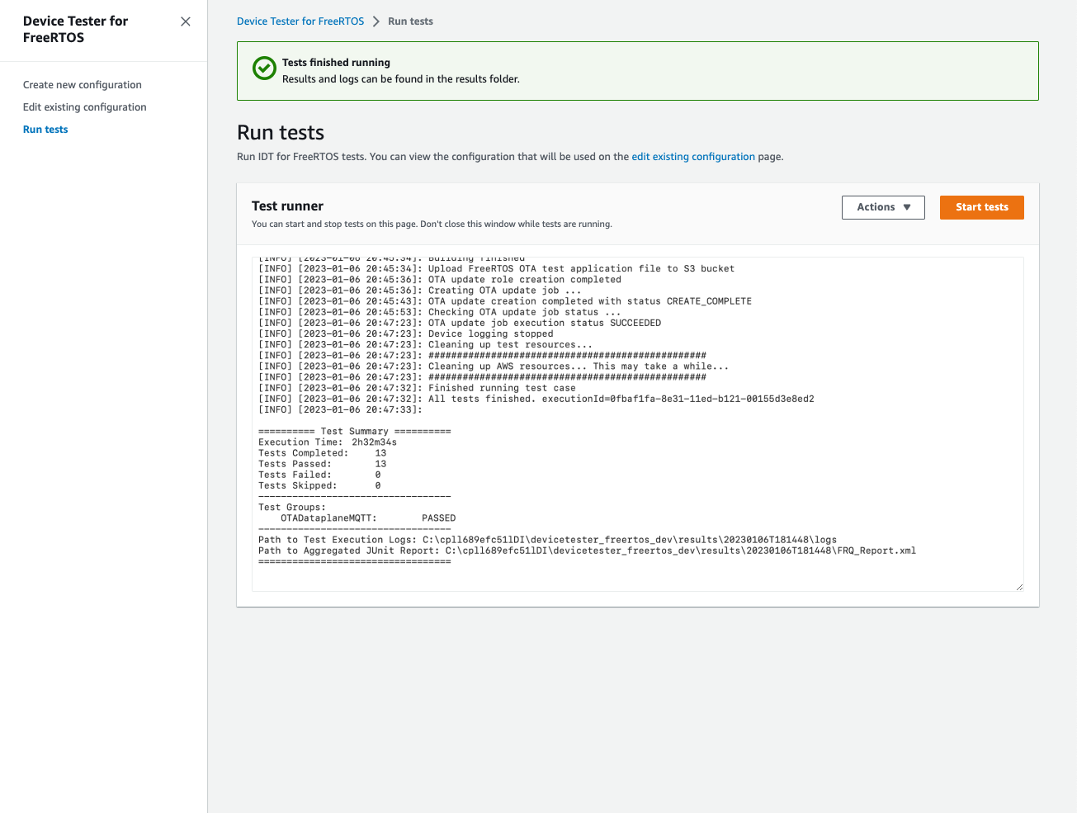
Task: Open the Actions dropdown menu
Action: coord(883,207)
